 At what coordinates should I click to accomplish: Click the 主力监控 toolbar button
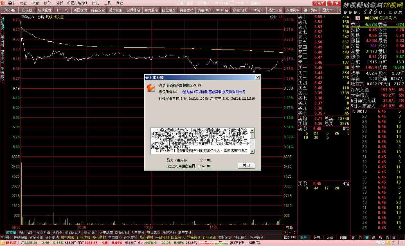coord(151,10)
